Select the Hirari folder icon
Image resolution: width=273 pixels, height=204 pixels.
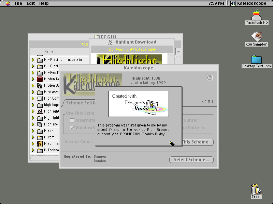pyautogui.click(x=40, y=131)
